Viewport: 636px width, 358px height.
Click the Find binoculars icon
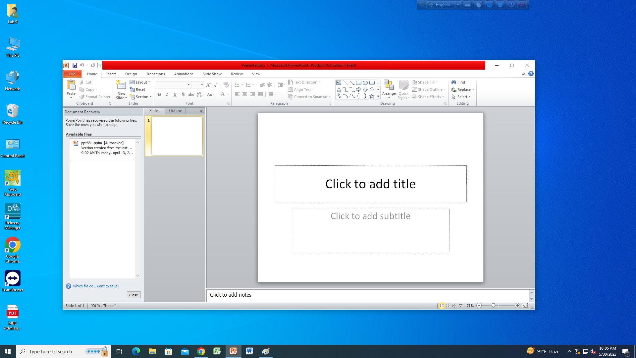454,82
